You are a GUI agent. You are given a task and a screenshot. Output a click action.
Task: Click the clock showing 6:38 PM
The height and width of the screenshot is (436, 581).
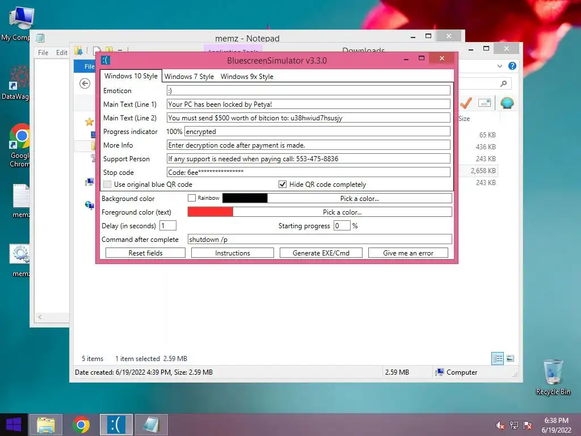coord(556,421)
